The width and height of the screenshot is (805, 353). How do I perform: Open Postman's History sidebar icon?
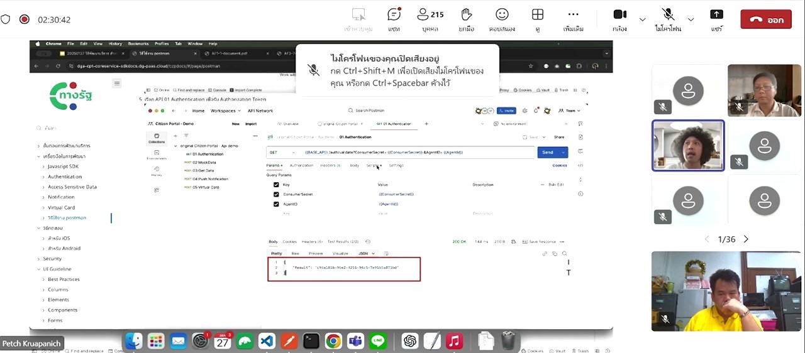tap(157, 171)
